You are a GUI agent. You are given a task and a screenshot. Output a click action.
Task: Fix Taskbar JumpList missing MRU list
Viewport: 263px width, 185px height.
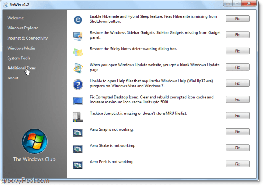(x=237, y=116)
